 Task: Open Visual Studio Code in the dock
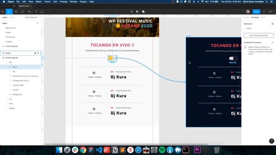click(x=99, y=150)
